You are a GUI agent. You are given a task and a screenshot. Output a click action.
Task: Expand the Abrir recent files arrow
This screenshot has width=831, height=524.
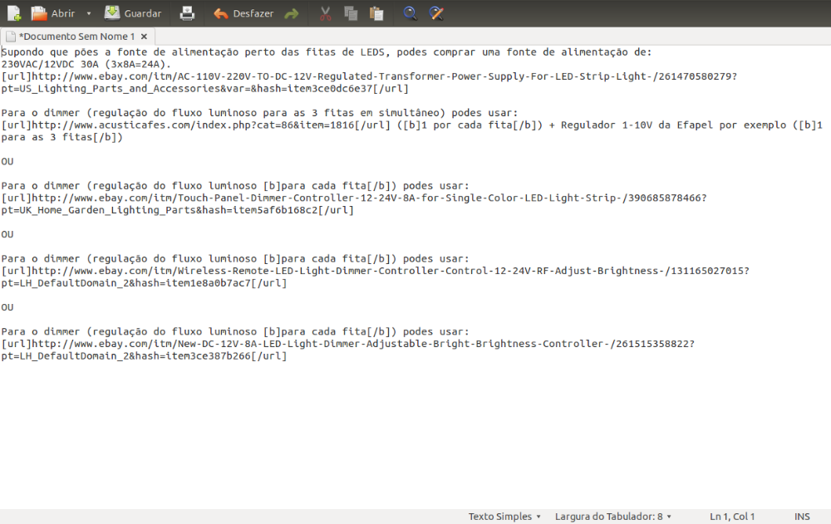[x=87, y=13]
